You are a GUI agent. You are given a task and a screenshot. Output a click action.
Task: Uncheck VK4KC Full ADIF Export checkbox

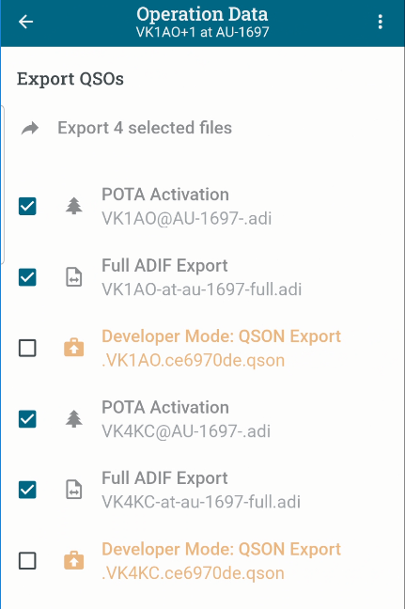pyautogui.click(x=27, y=490)
